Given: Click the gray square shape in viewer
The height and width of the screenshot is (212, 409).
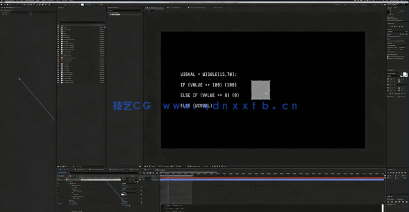Looking at the screenshot, I should click(261, 90).
